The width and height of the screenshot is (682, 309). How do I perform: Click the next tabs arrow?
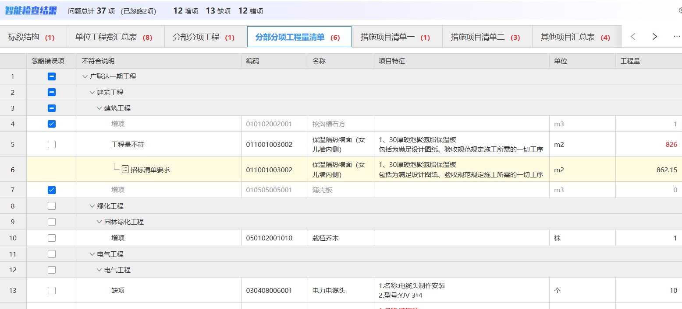[654, 37]
